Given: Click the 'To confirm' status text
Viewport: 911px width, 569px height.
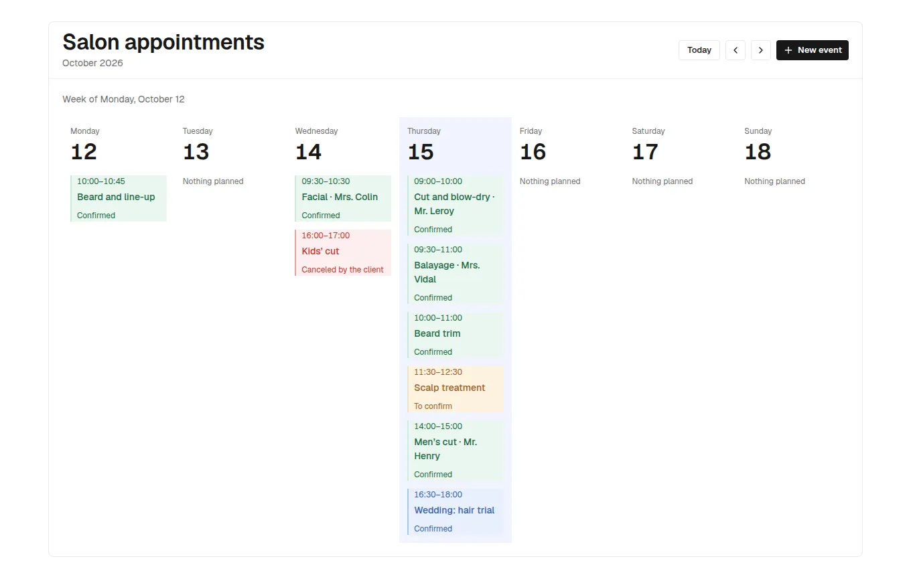Looking at the screenshot, I should 433,406.
